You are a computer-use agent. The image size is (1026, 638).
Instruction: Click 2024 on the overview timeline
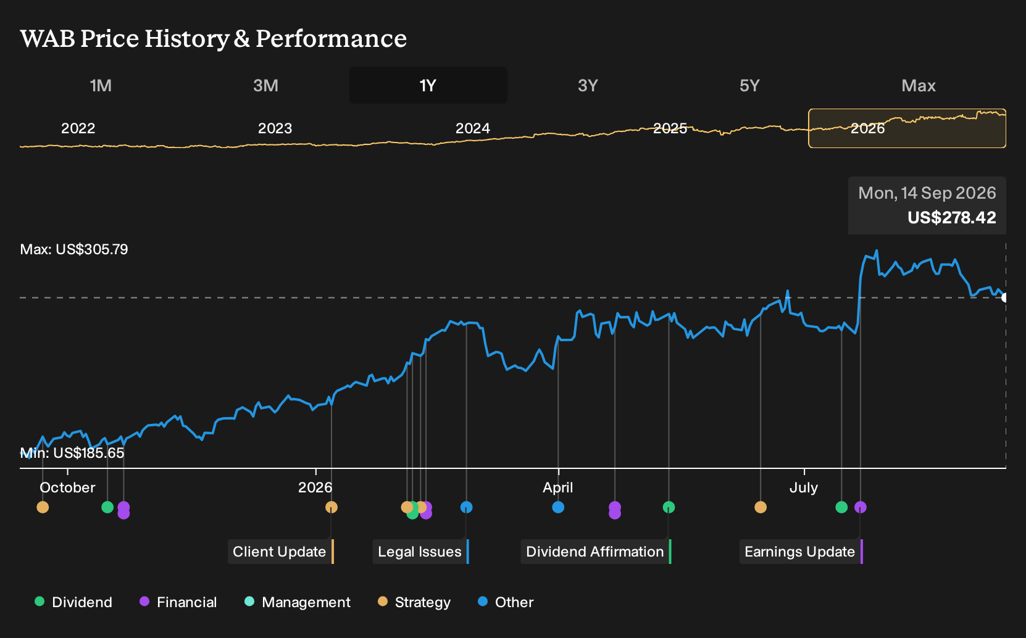click(473, 128)
